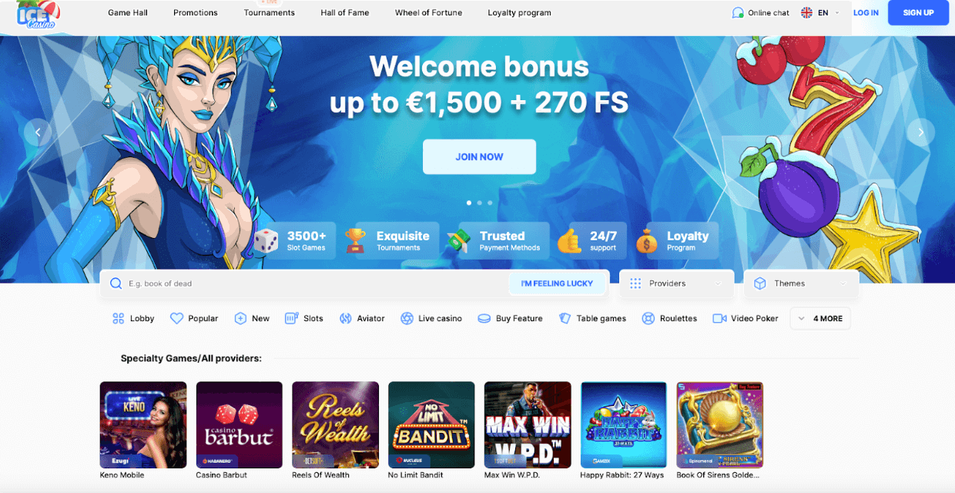Select Live casino category icon

tap(407, 318)
